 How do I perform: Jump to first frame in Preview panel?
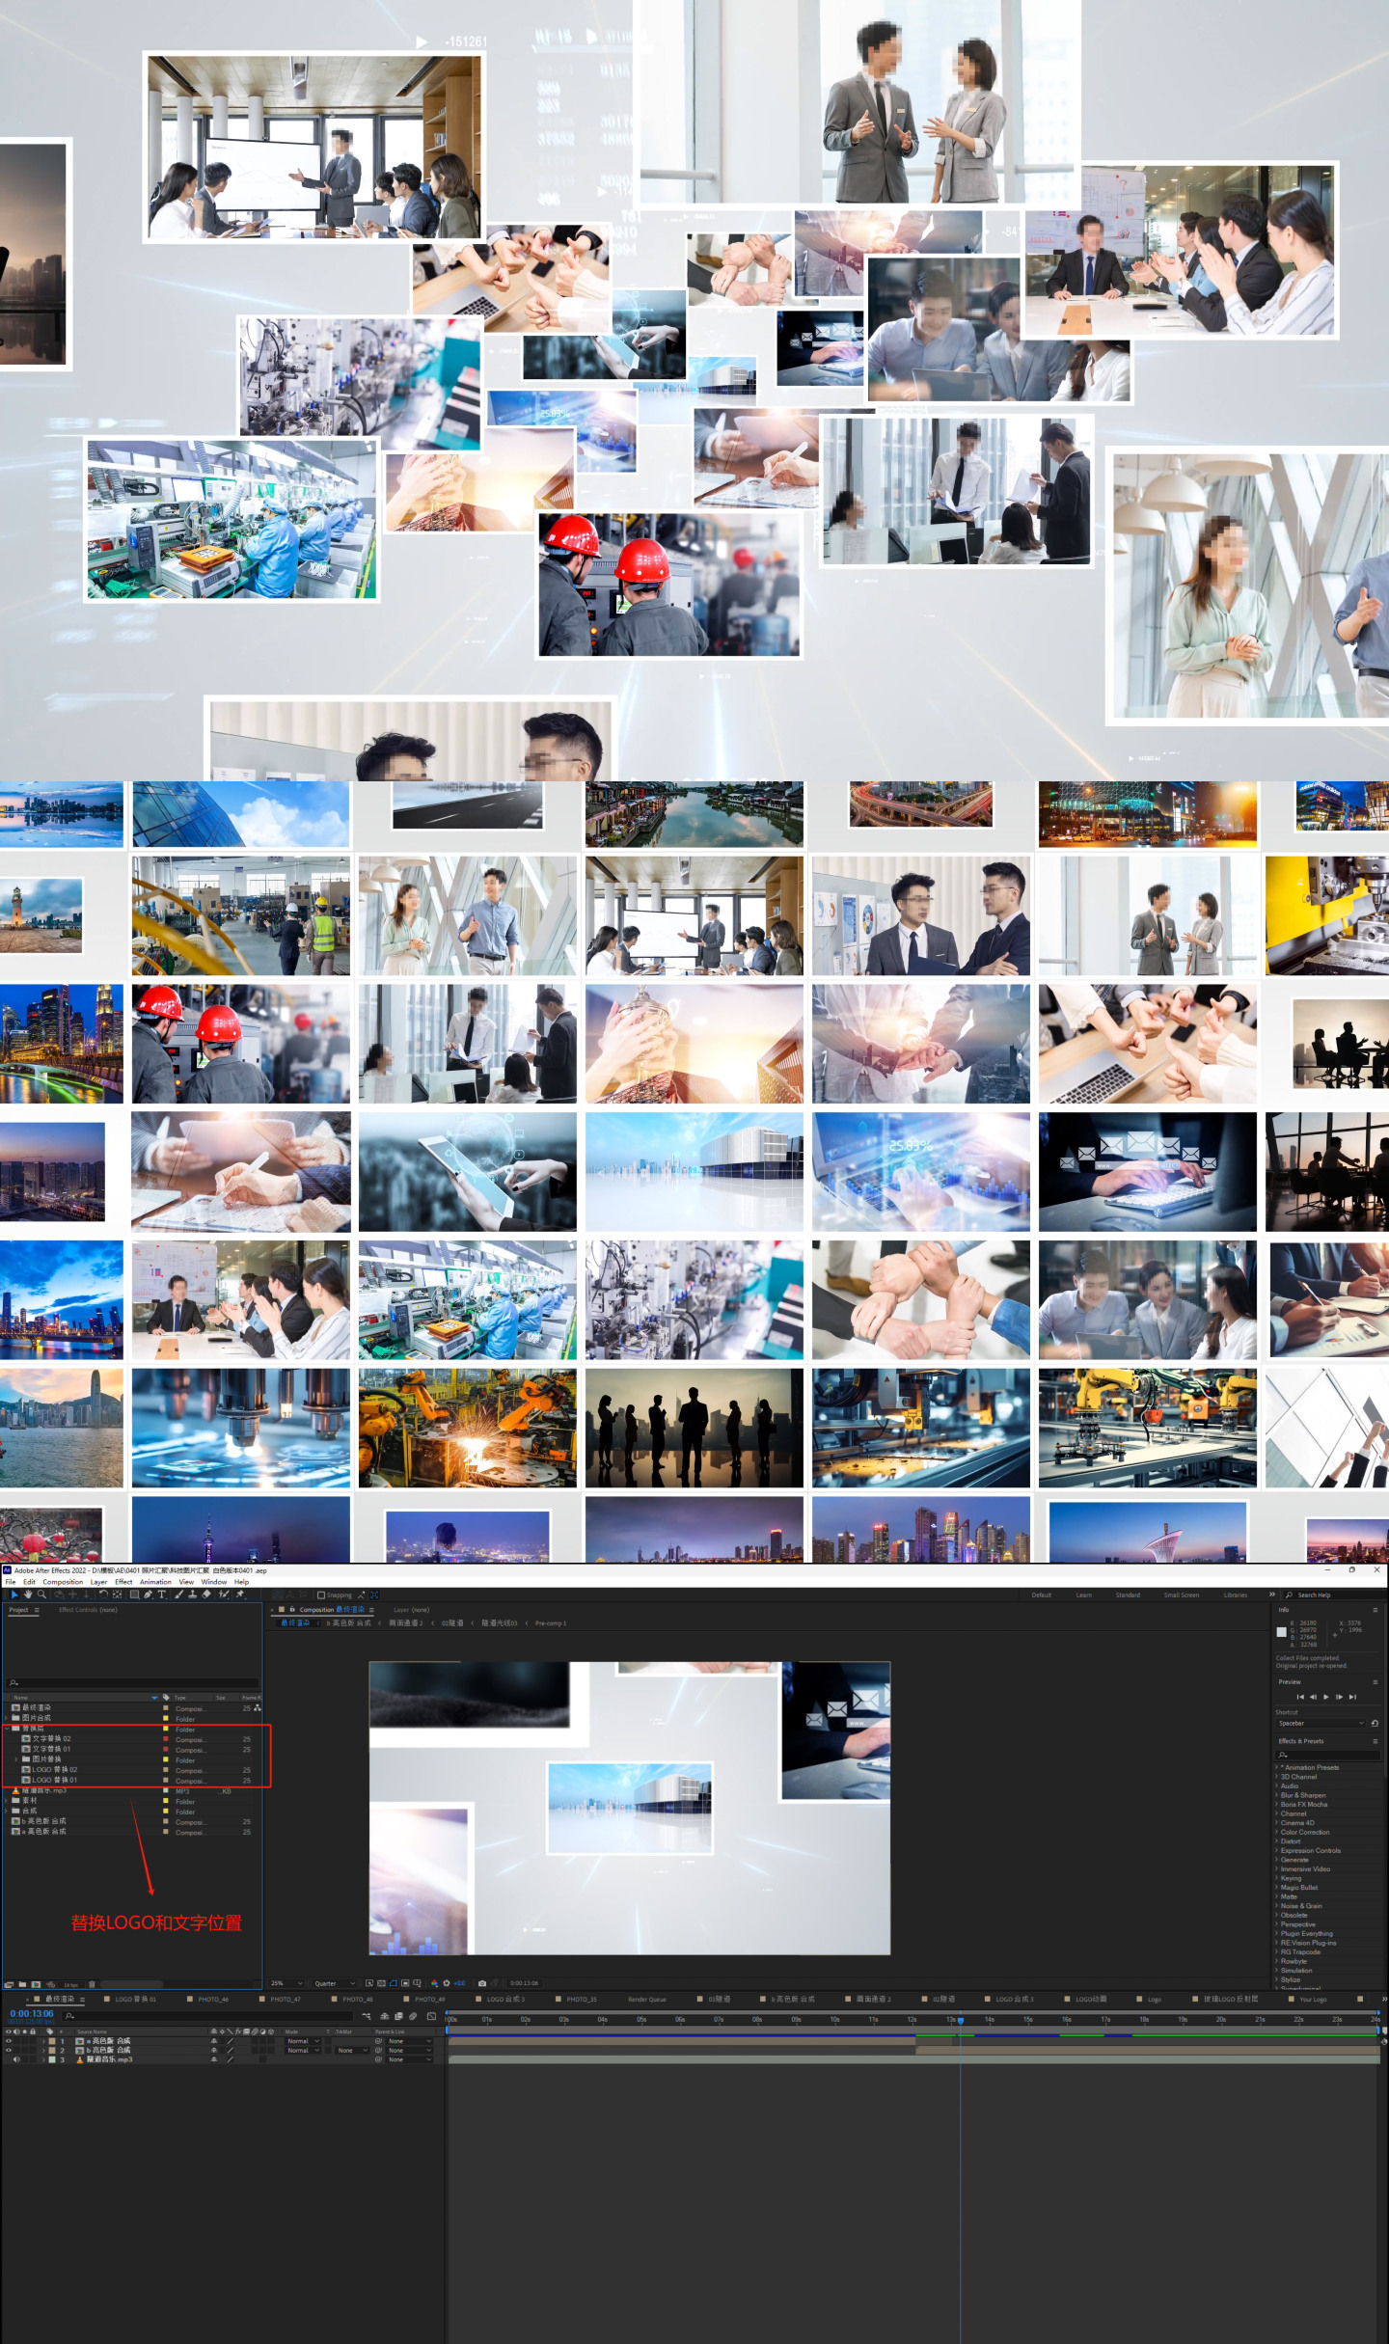[1299, 1697]
